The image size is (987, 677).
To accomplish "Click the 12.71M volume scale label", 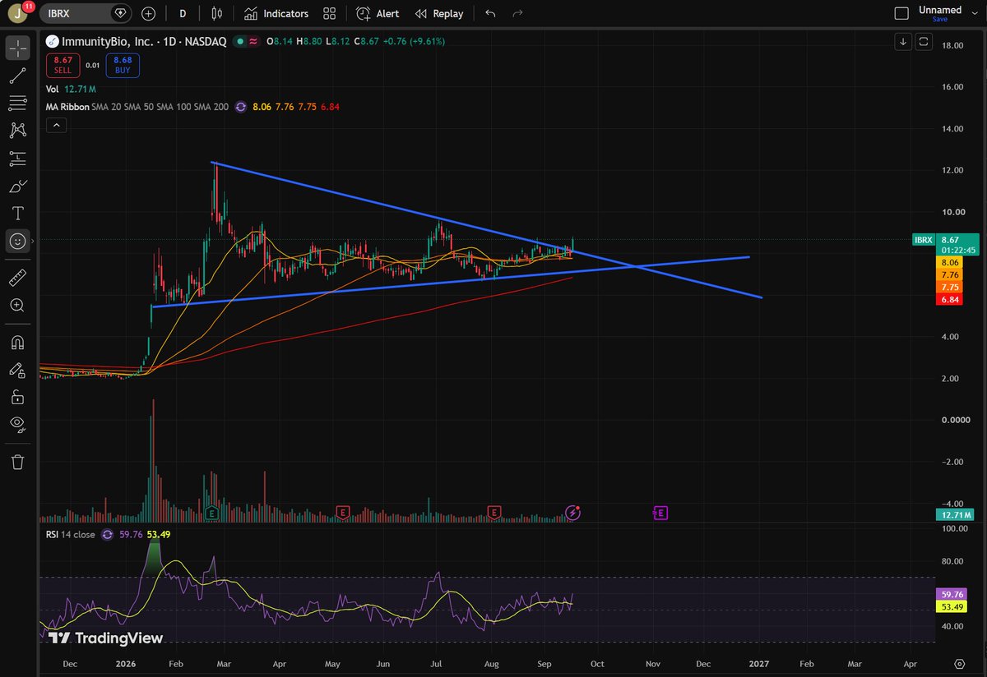I will click(x=956, y=515).
